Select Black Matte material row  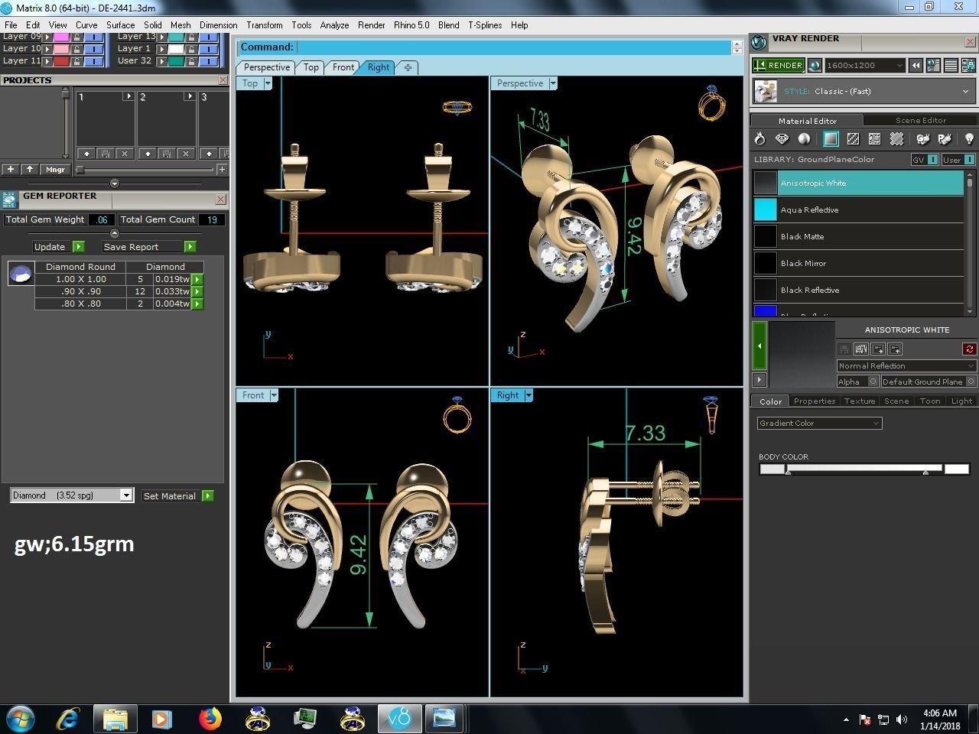(x=858, y=236)
